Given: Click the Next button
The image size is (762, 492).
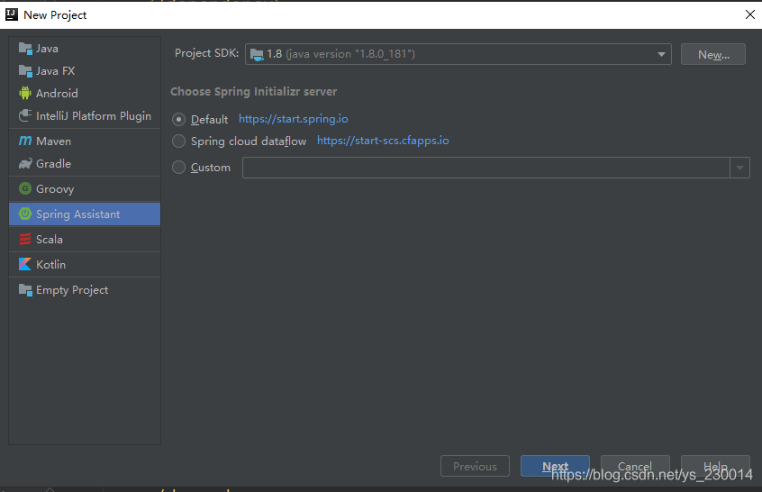Looking at the screenshot, I should (555, 466).
